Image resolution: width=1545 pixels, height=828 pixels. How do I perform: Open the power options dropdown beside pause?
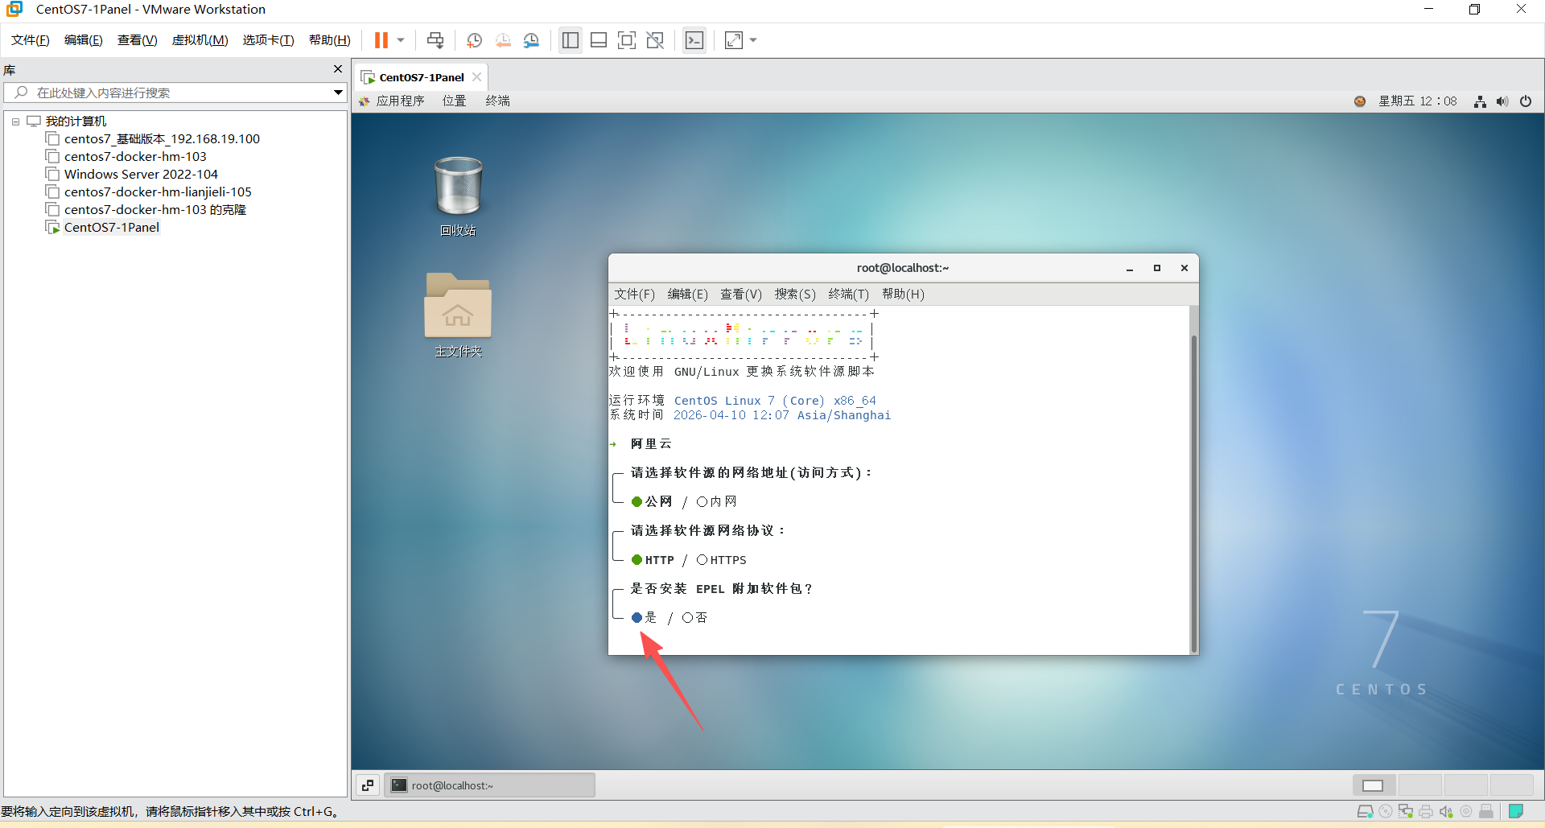pos(401,40)
